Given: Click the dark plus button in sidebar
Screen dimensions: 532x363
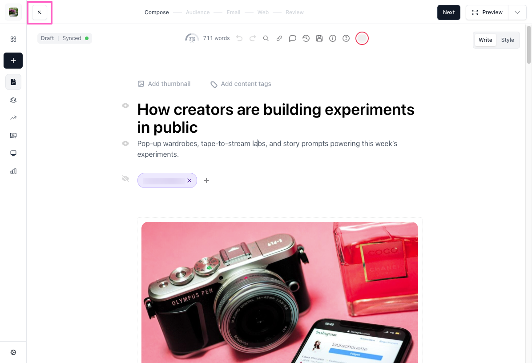Looking at the screenshot, I should point(13,61).
